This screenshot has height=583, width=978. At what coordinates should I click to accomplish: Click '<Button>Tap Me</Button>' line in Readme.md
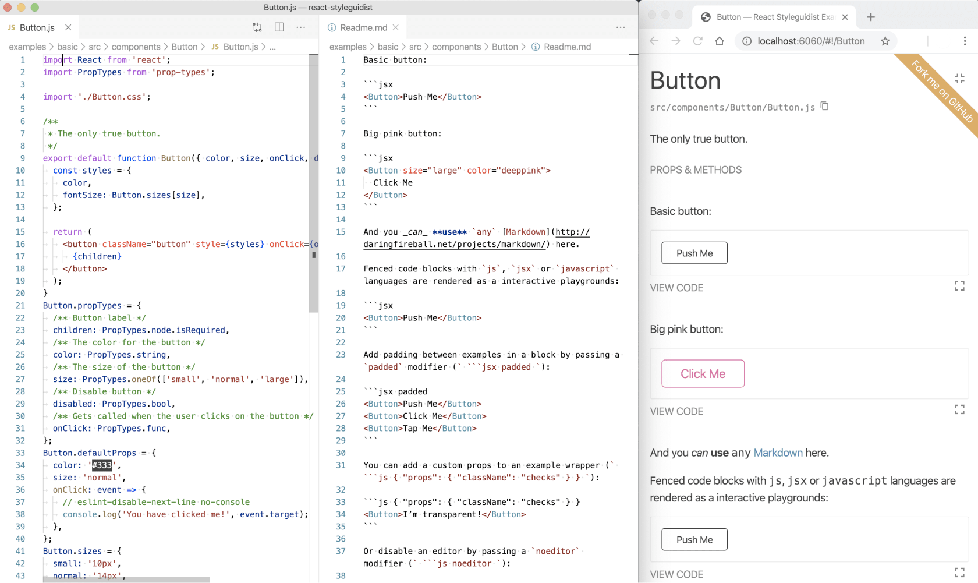(420, 428)
